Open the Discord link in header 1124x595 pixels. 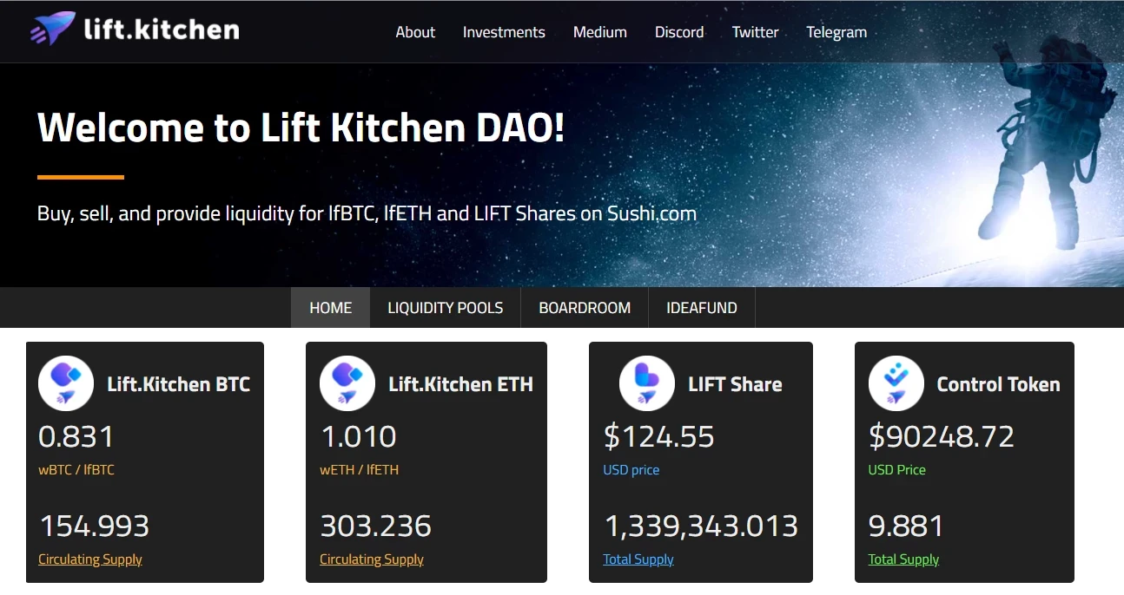coord(679,32)
